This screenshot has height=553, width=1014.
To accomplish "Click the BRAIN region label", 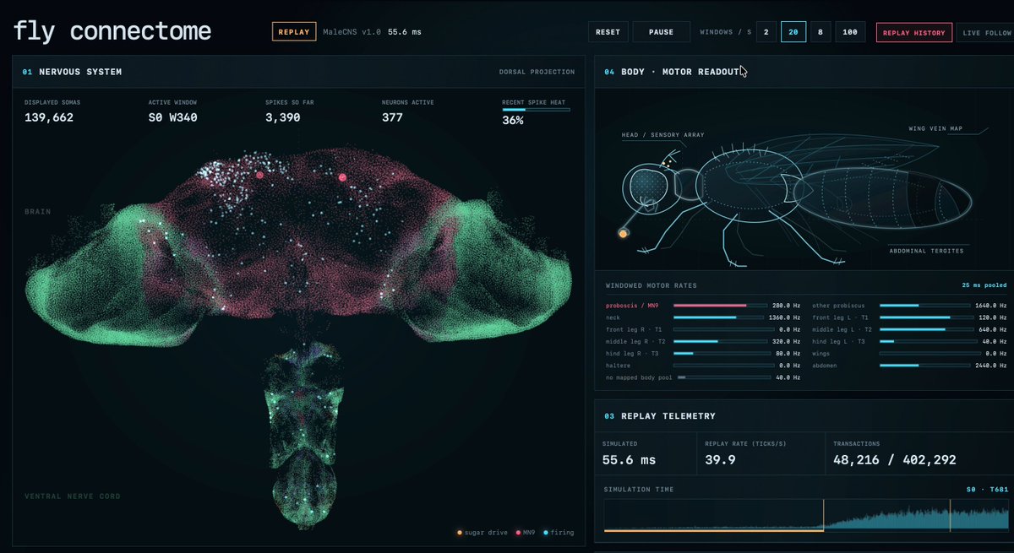I will tap(37, 211).
